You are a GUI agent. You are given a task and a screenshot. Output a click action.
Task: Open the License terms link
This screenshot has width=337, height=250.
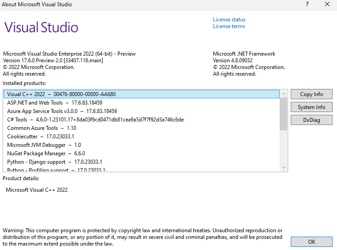(x=229, y=26)
